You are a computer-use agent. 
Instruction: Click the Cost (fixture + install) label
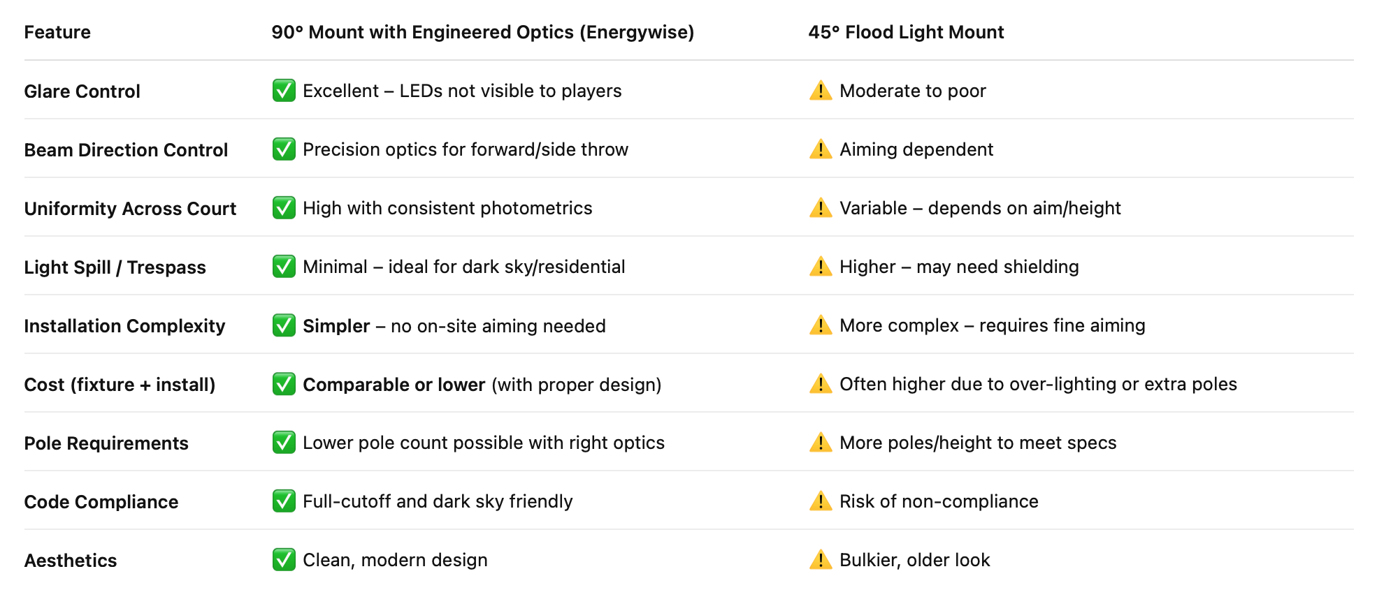(120, 385)
